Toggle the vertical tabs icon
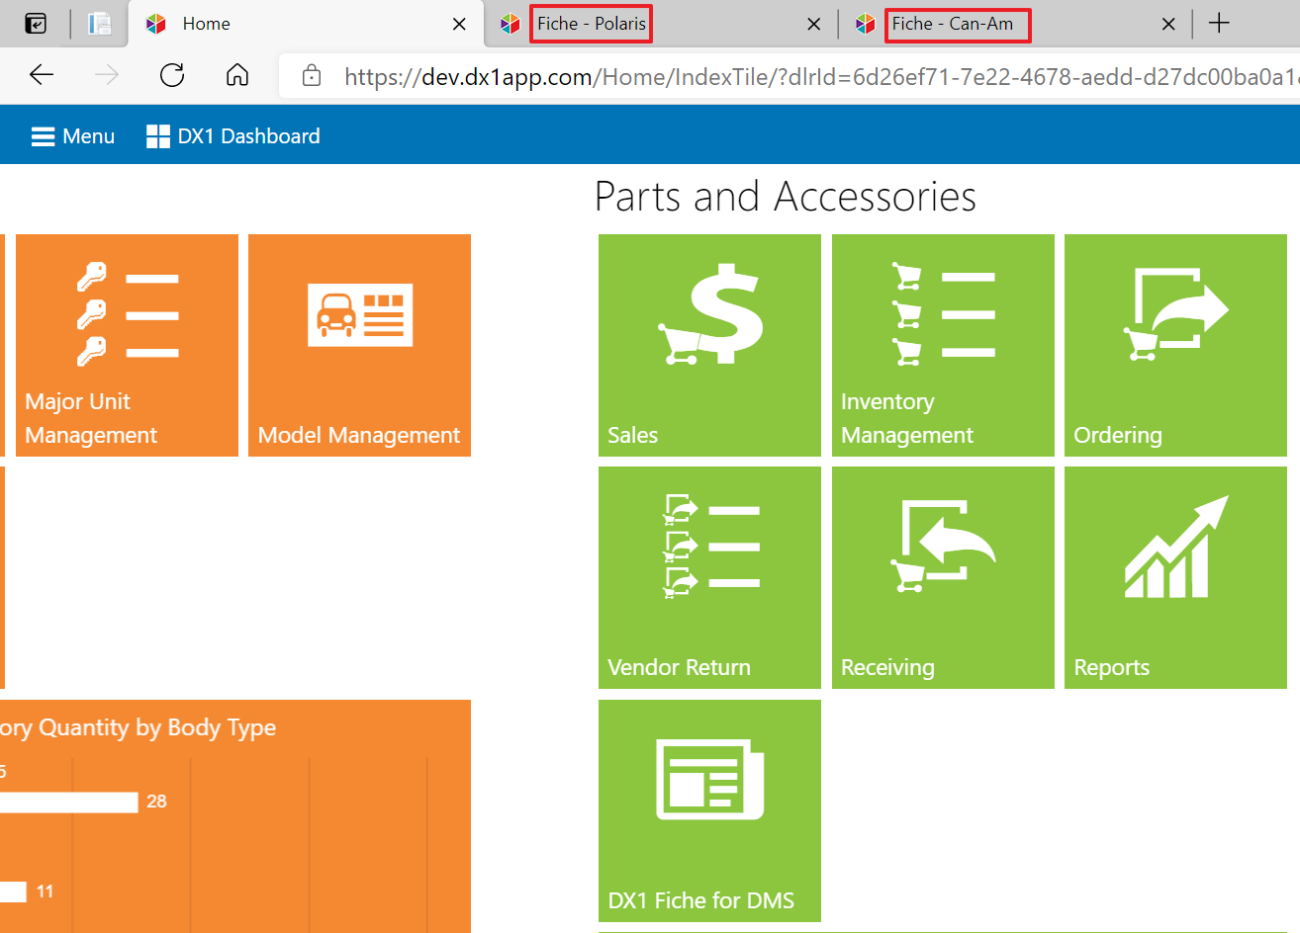The image size is (1300, 933). [99, 23]
